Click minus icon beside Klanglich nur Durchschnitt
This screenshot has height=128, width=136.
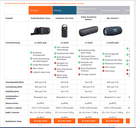pyautogui.click(x=55, y=63)
